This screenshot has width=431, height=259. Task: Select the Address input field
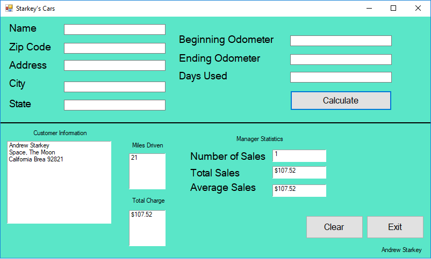(x=114, y=65)
